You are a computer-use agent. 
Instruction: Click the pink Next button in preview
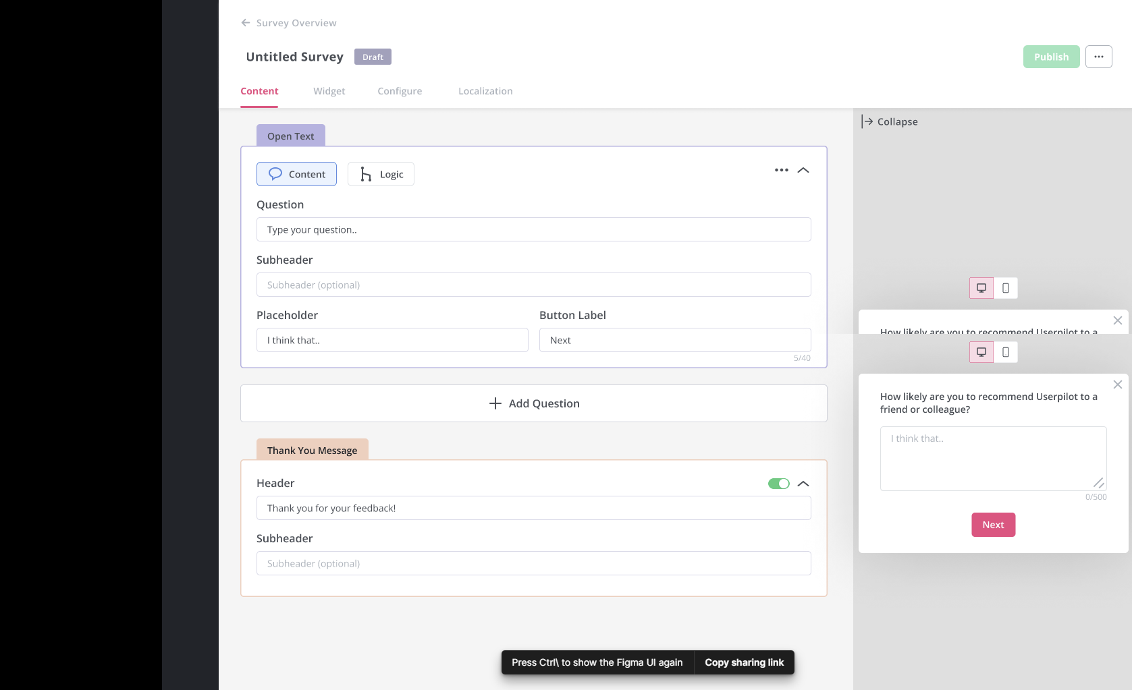pos(993,525)
